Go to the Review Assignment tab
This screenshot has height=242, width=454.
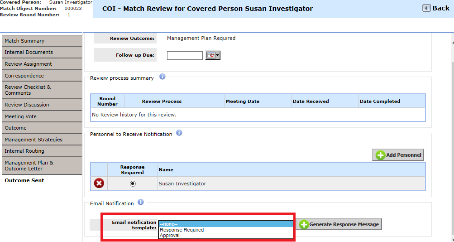42,64
